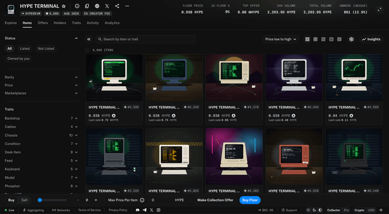Select the high-contrast theme icon
Image resolution: width=389 pixels, height=214 pixels.
[320, 210]
